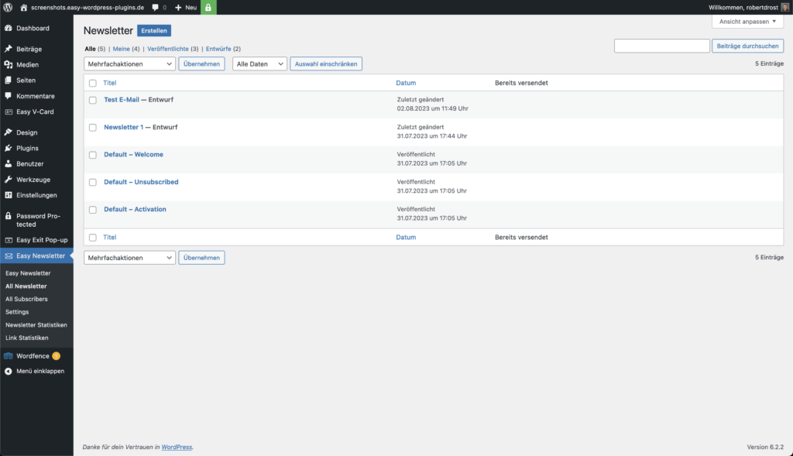Sort by Titel in table footer
Viewport: 793px width, 456px height.
(x=110, y=237)
